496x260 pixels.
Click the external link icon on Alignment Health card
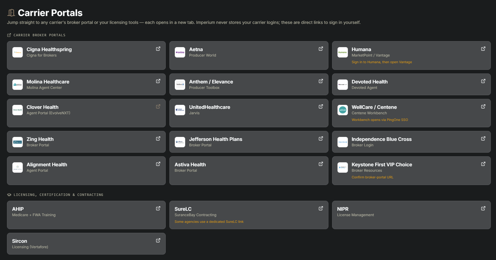tap(158, 164)
